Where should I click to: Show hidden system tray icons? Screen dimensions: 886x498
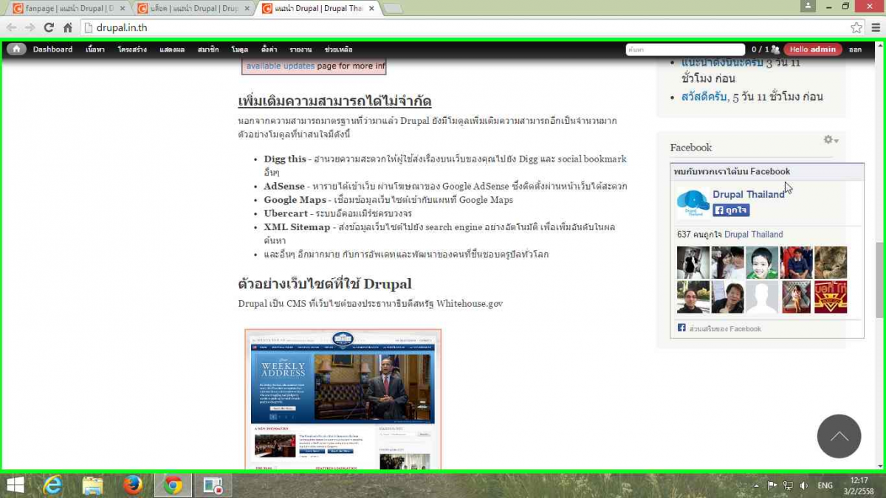click(x=755, y=485)
